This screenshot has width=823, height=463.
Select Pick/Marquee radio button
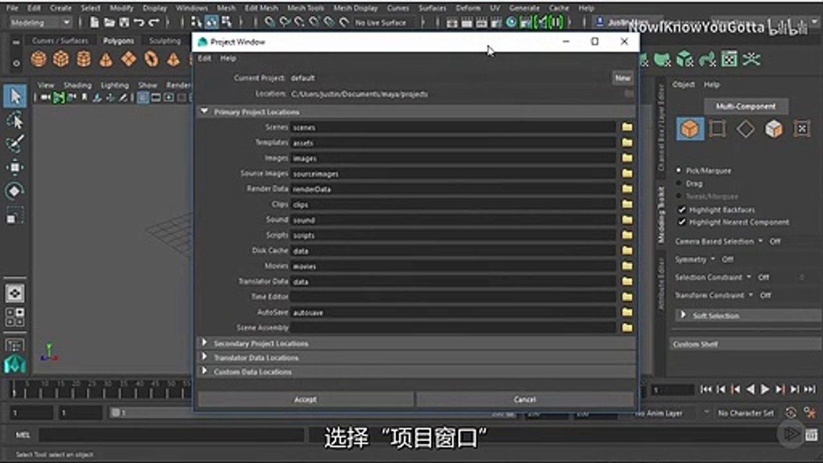pyautogui.click(x=678, y=170)
